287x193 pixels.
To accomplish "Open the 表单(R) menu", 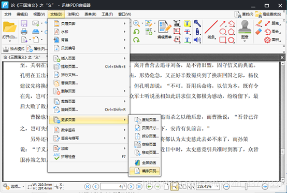I will pyautogui.click(x=90, y=15).
